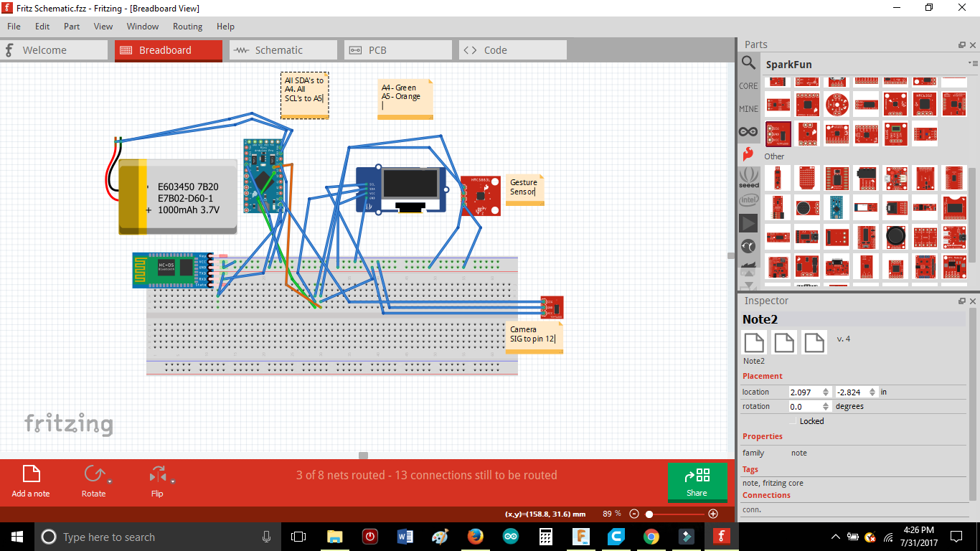Click the Share button

point(697,484)
